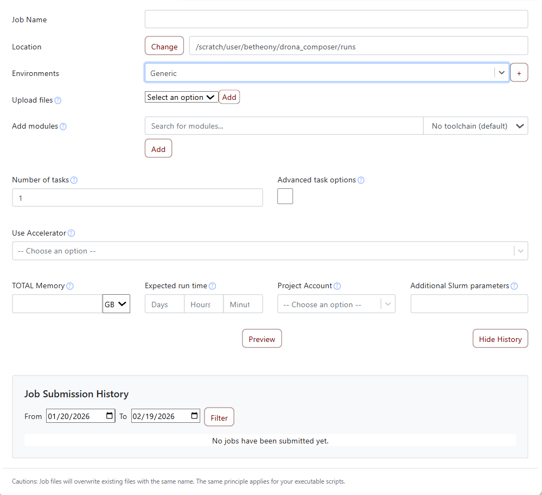View help for Additional Slurm parameters
This screenshot has width=542, height=495.
[513, 285]
